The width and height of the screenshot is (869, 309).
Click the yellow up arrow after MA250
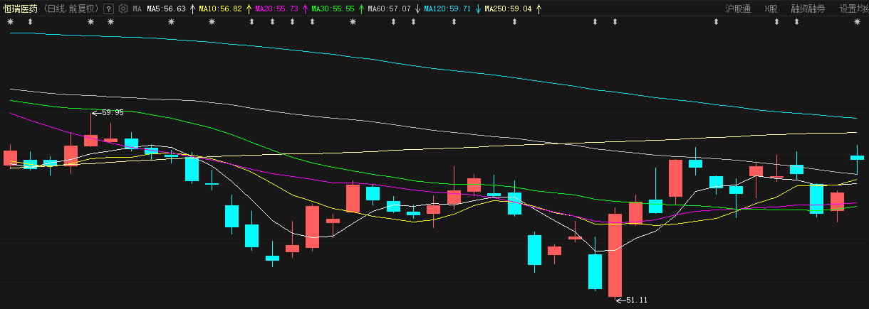[538, 9]
